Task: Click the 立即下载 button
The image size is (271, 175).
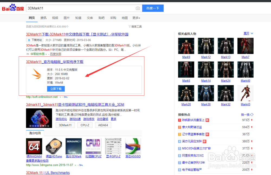Action: (56, 89)
